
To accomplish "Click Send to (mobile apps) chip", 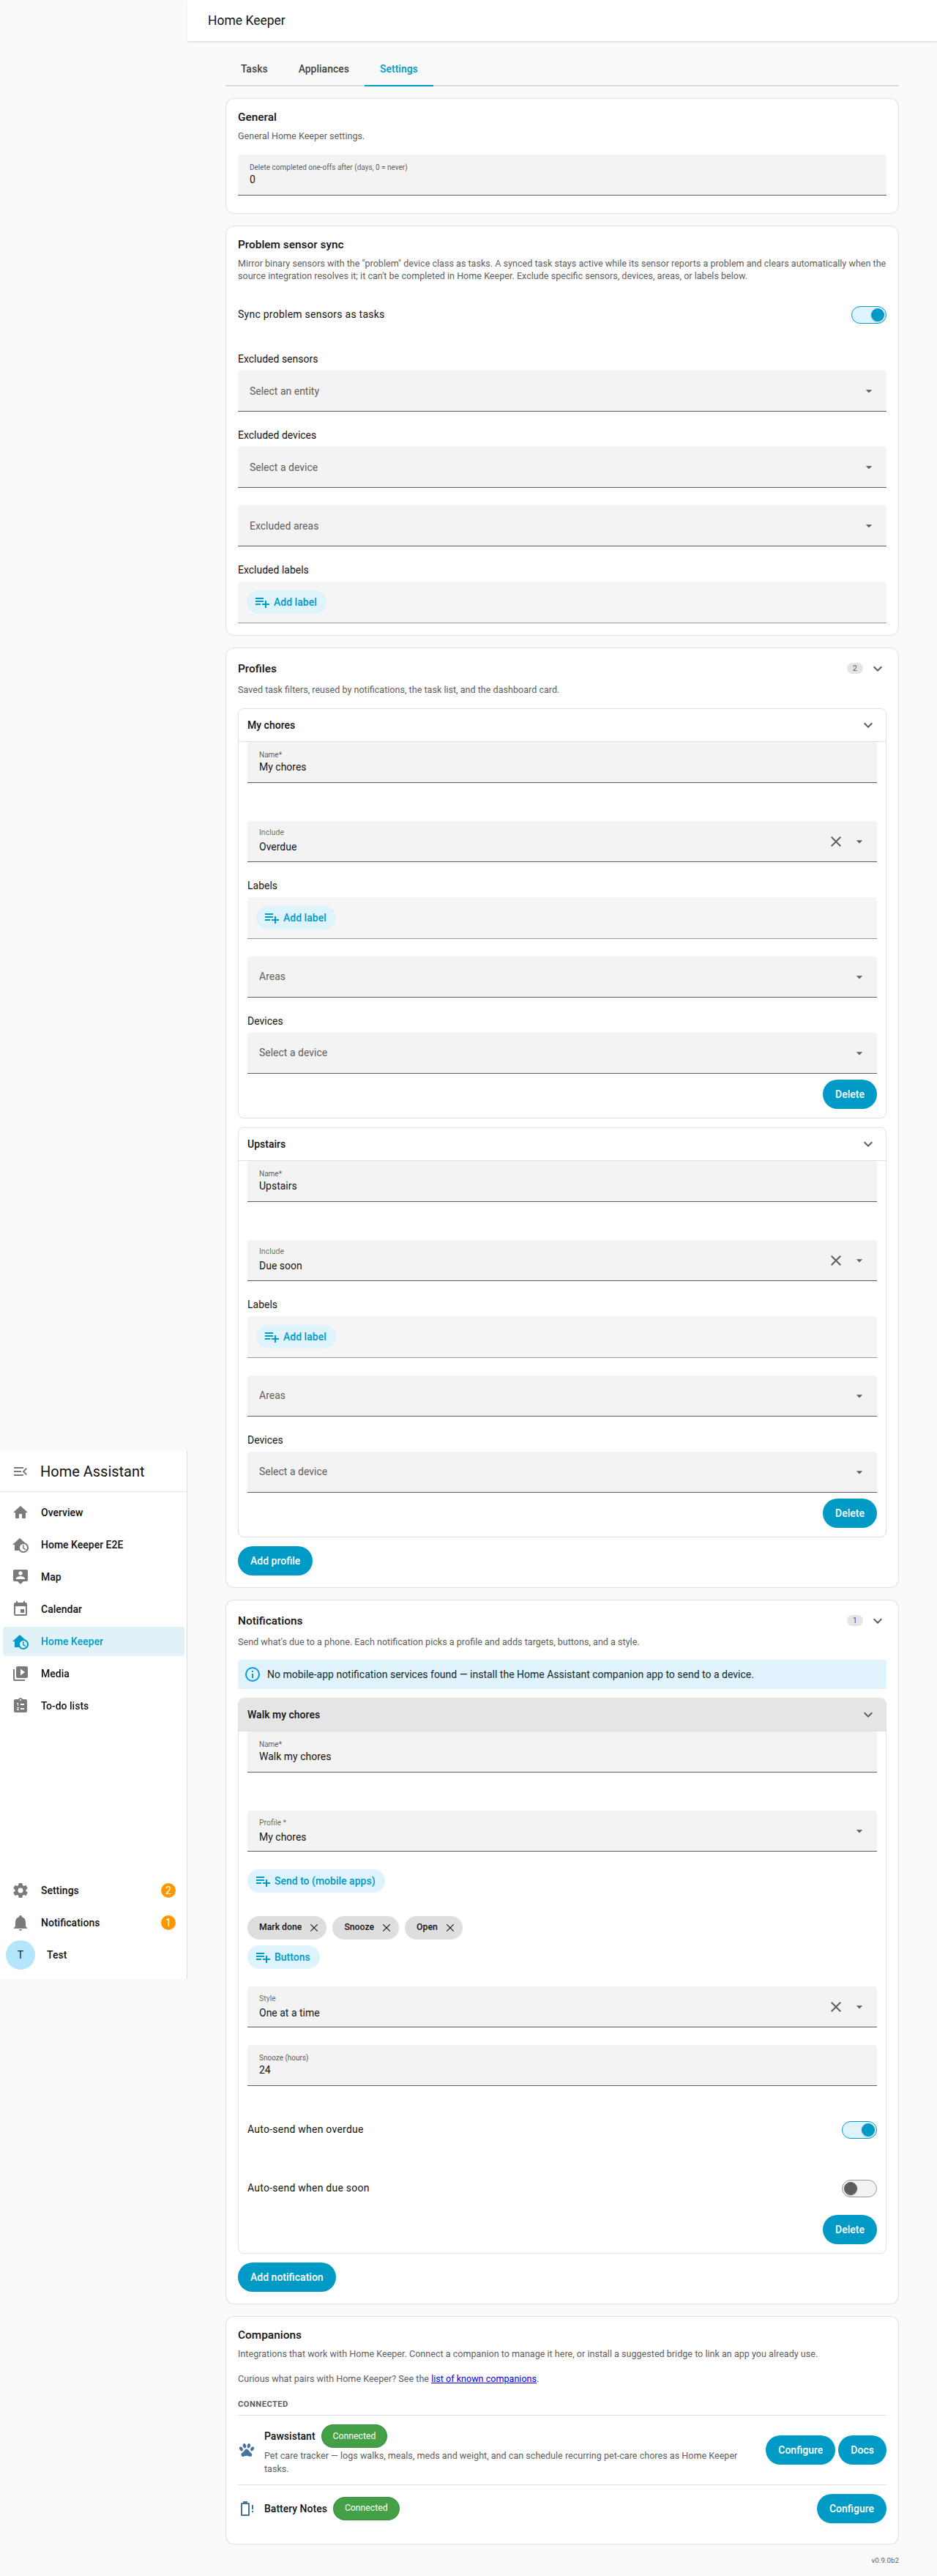I will pos(316,1880).
